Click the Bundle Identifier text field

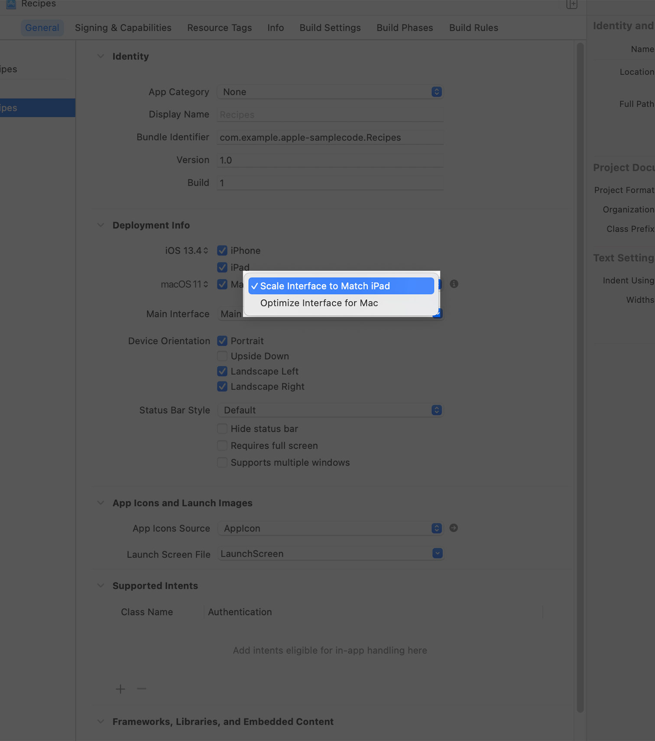click(330, 137)
